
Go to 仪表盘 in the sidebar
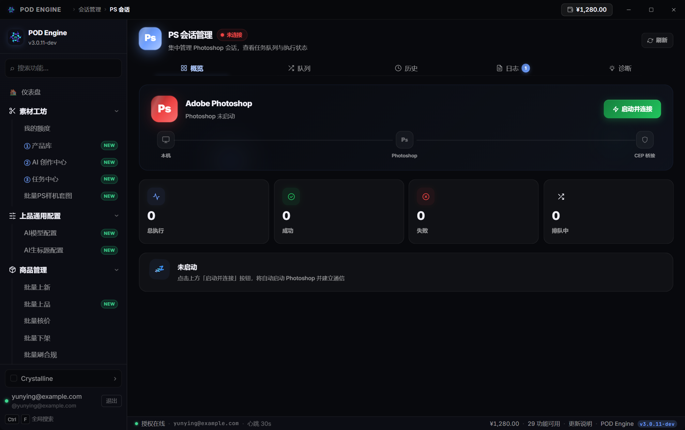[x=63, y=92]
